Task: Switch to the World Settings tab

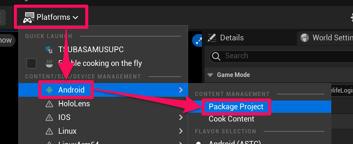Action: pyautogui.click(x=326, y=38)
